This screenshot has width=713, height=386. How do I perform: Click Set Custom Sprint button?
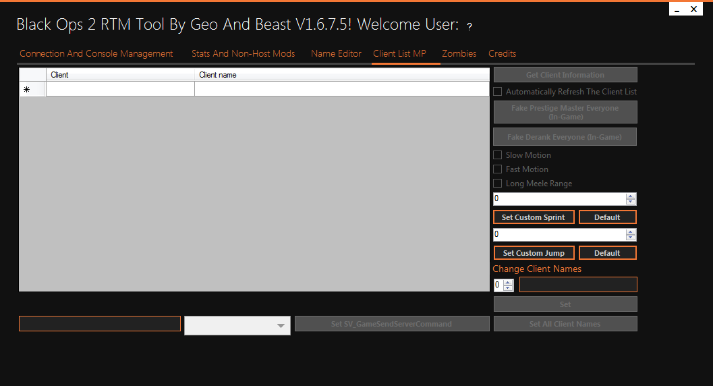[x=534, y=217]
